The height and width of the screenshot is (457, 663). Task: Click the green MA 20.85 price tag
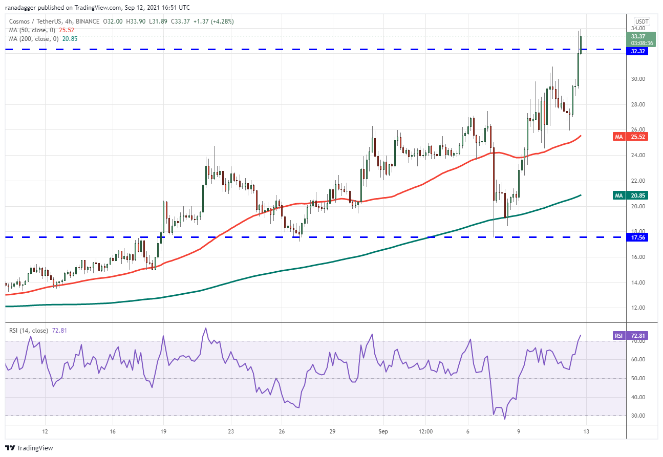(639, 195)
